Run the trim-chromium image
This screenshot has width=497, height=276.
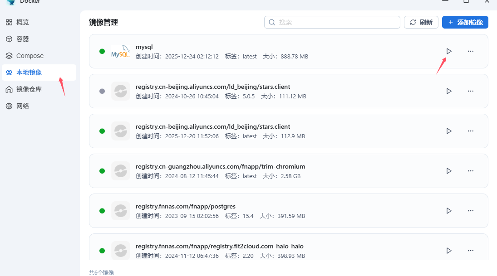click(448, 171)
